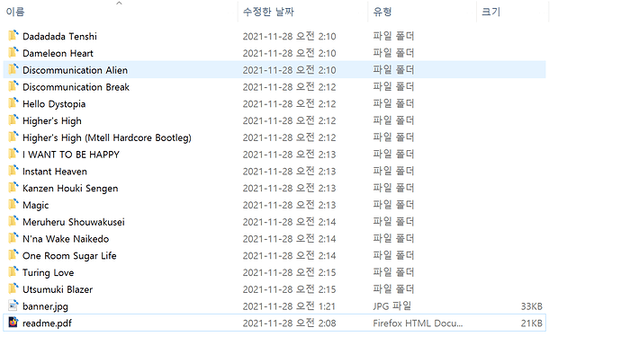Click the Turing Love folder icon
Image resolution: width=621 pixels, height=363 pixels.
click(x=13, y=272)
